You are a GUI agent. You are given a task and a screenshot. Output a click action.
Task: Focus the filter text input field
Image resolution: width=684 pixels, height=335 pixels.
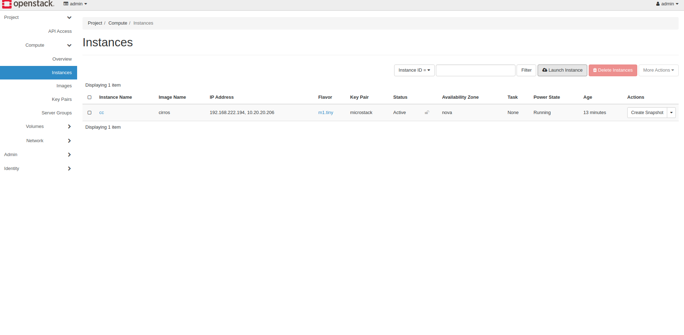pos(476,70)
